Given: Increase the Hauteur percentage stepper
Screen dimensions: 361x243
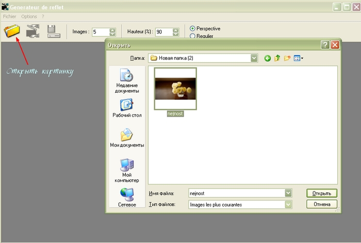Looking at the screenshot, I should [176, 30].
